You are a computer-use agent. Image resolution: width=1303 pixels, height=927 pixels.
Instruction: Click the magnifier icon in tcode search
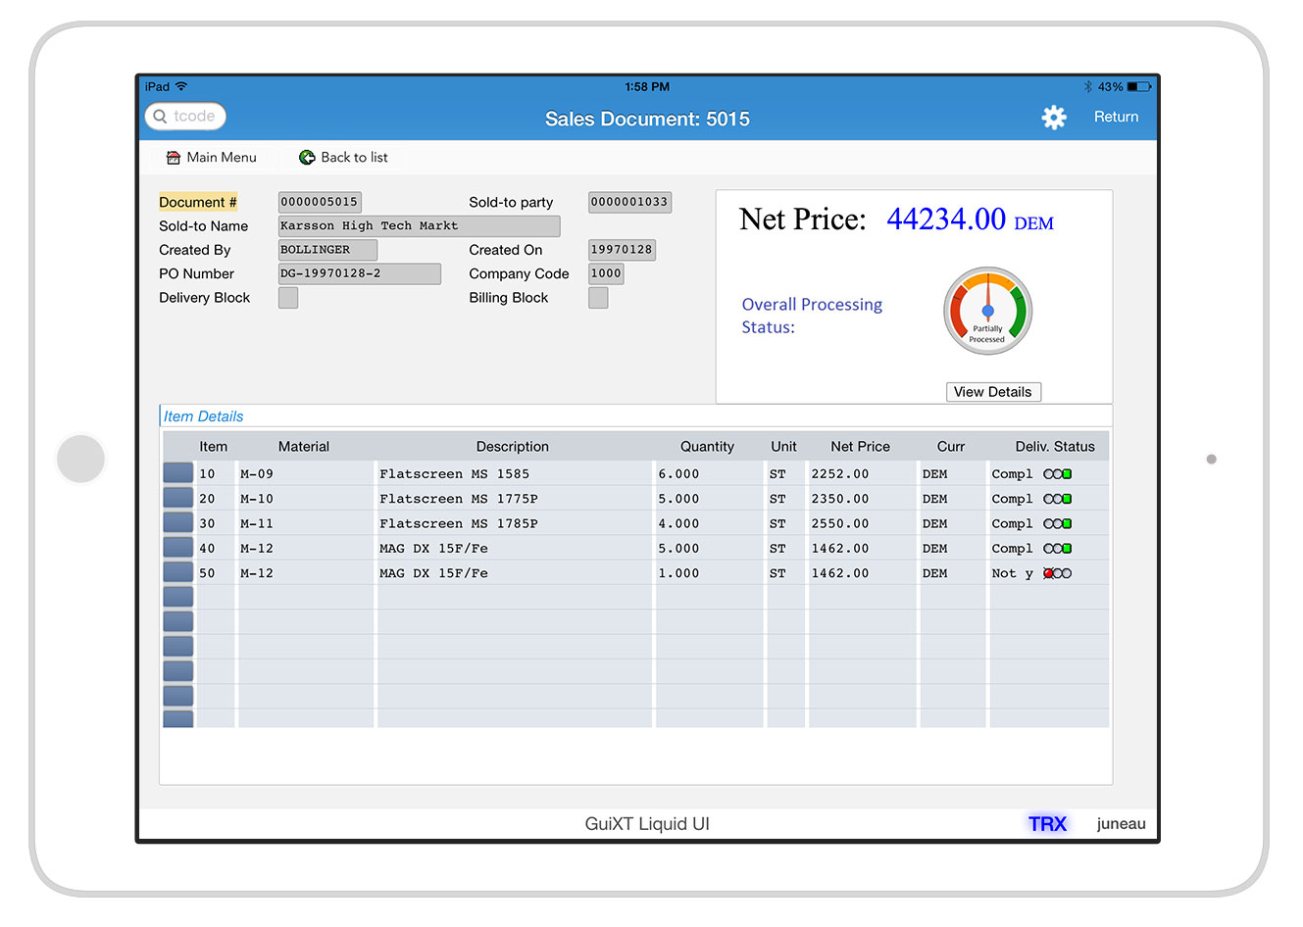tap(161, 117)
